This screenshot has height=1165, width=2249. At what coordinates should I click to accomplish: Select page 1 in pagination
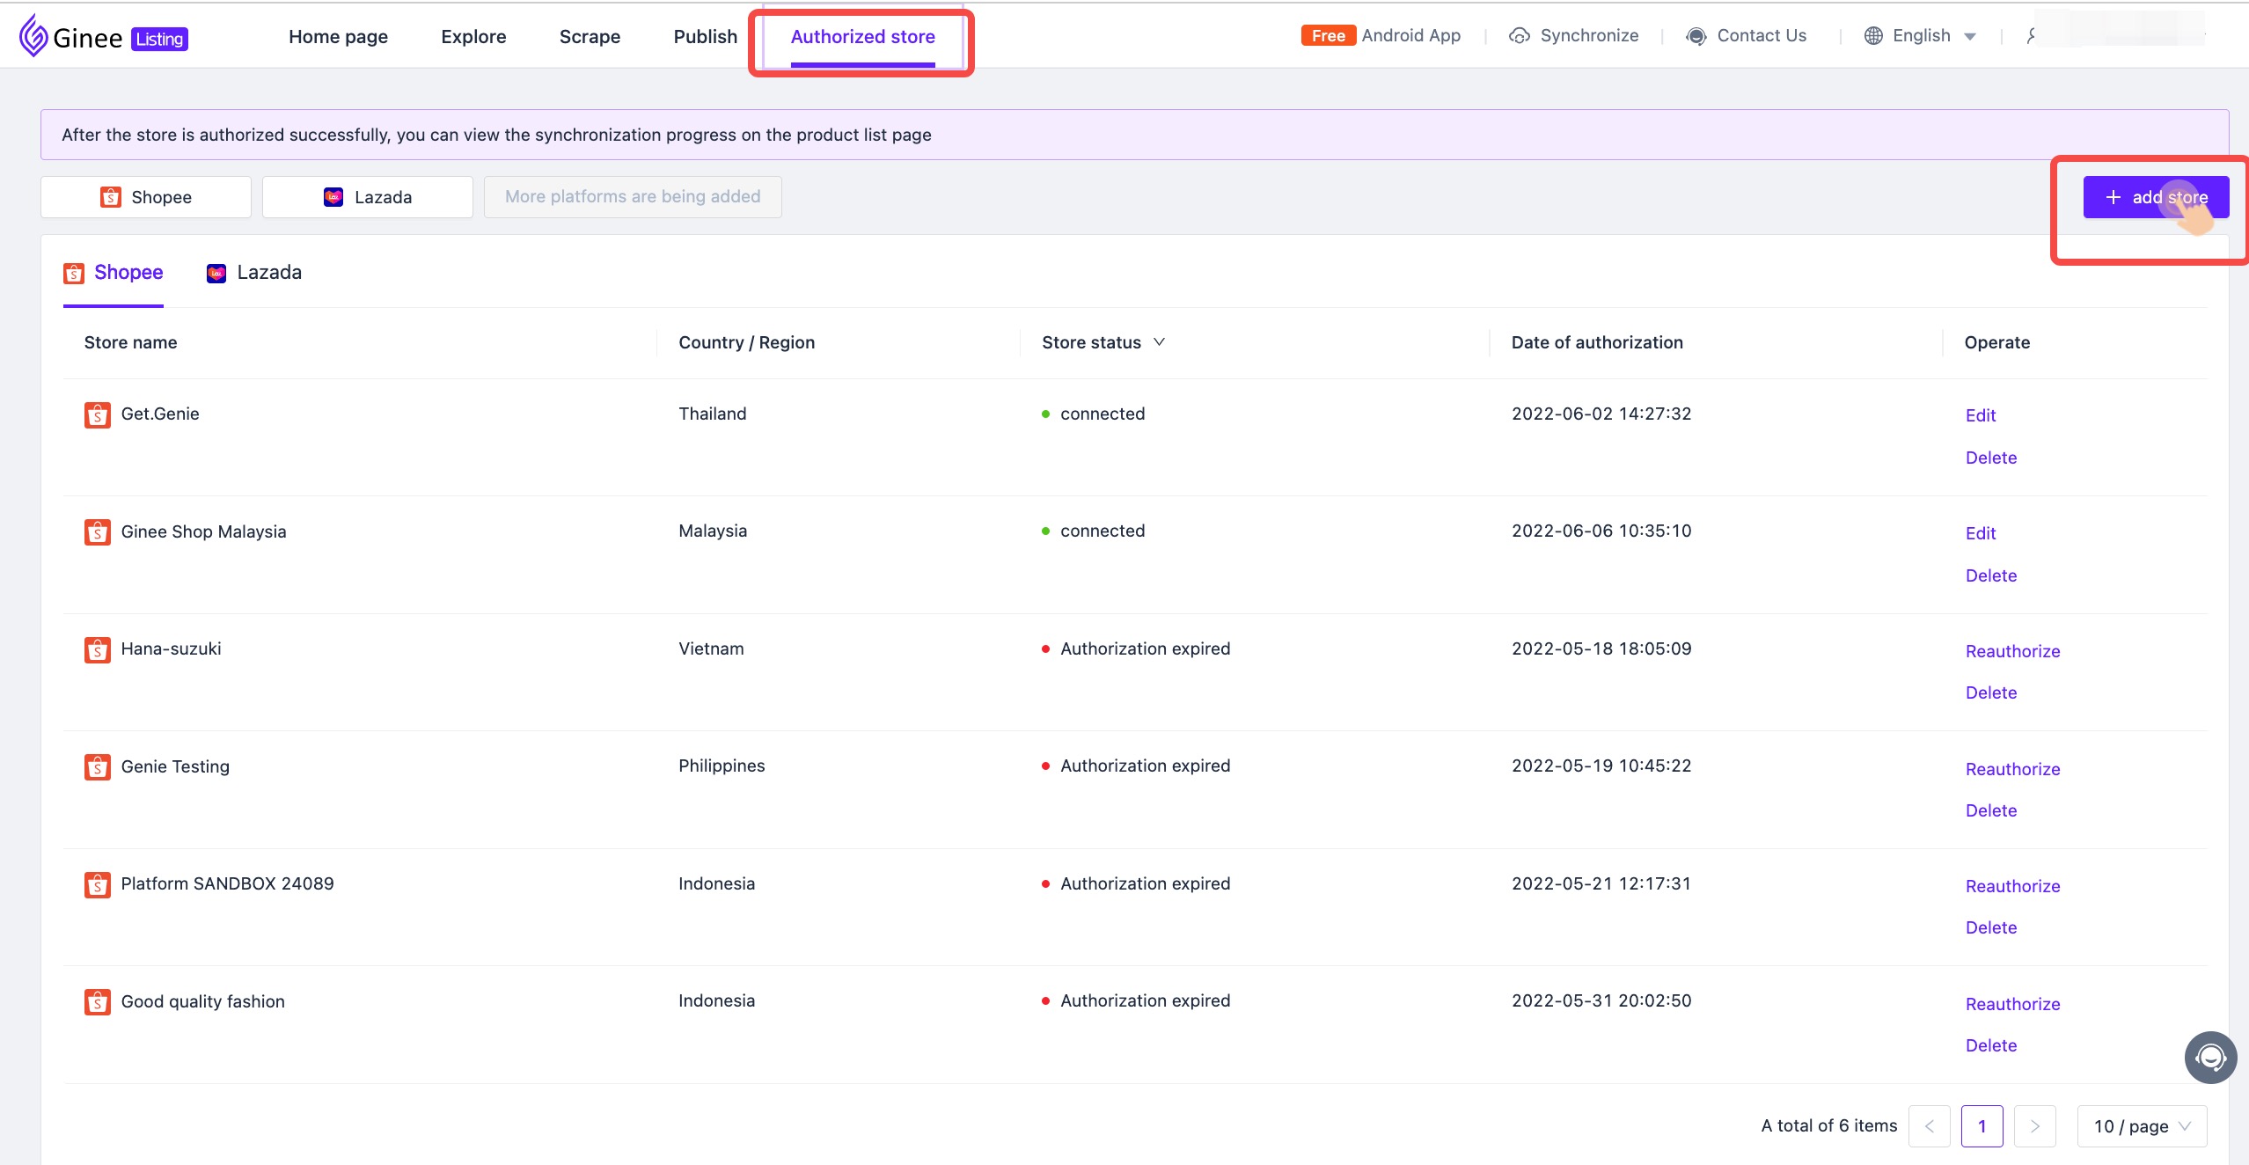tap(1982, 1126)
